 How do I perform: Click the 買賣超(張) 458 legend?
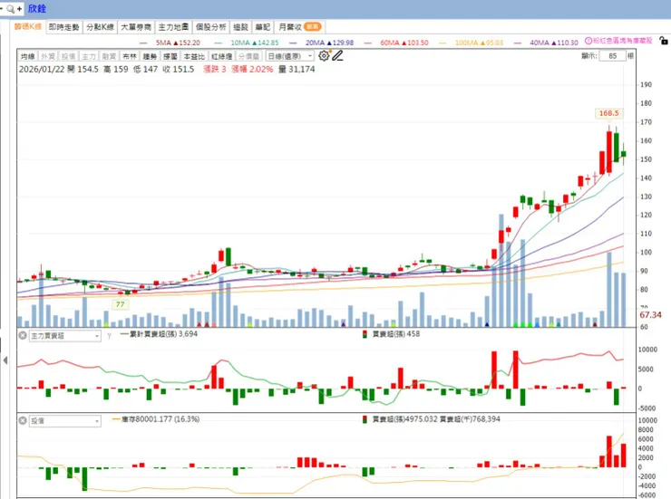(392, 333)
